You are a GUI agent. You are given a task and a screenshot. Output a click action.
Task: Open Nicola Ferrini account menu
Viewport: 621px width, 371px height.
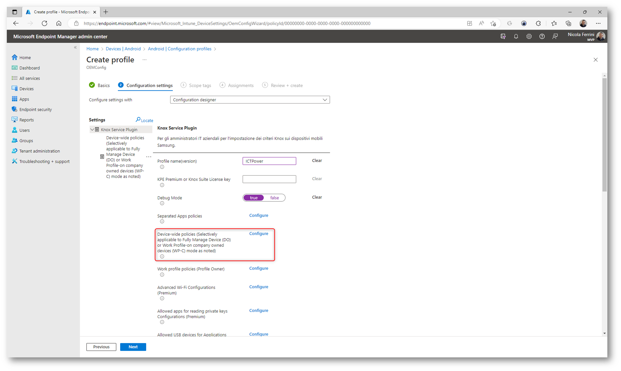coord(586,36)
